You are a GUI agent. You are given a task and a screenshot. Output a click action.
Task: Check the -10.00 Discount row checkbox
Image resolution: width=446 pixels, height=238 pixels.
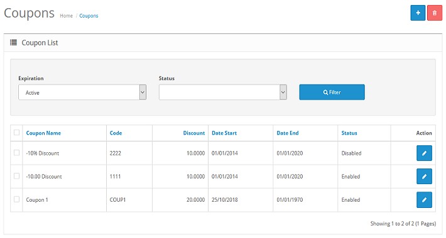point(16,176)
